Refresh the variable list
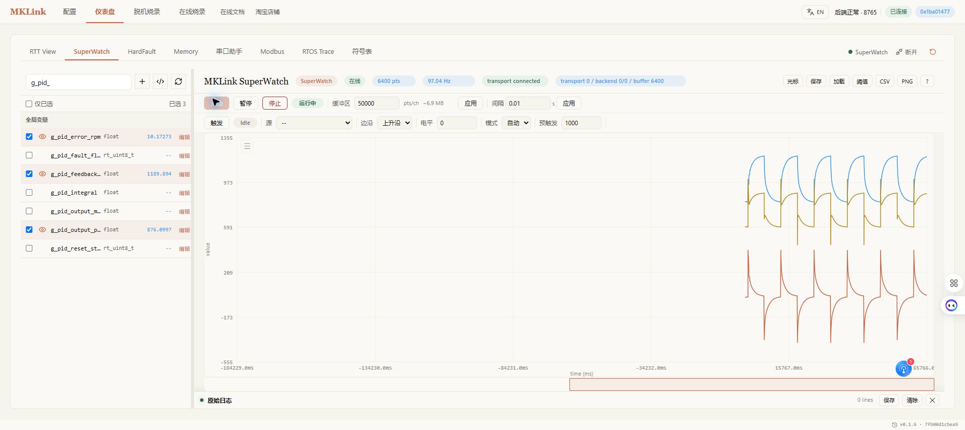Viewport: 965px width, 430px height. (178, 81)
